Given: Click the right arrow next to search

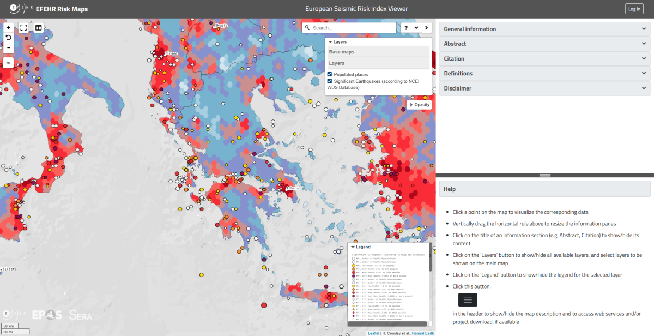Looking at the screenshot, I should click(426, 28).
